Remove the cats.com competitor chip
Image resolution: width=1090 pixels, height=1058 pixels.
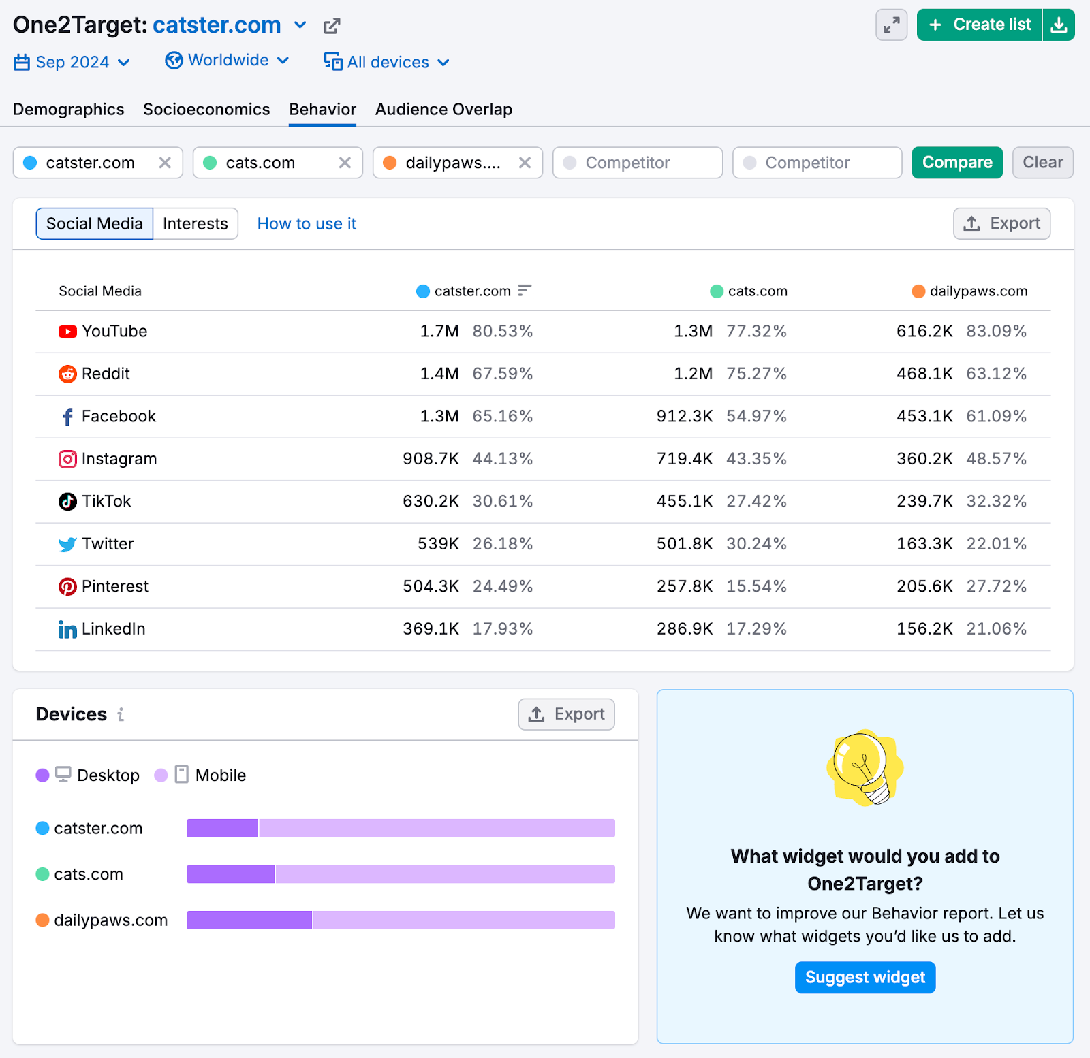(x=344, y=163)
